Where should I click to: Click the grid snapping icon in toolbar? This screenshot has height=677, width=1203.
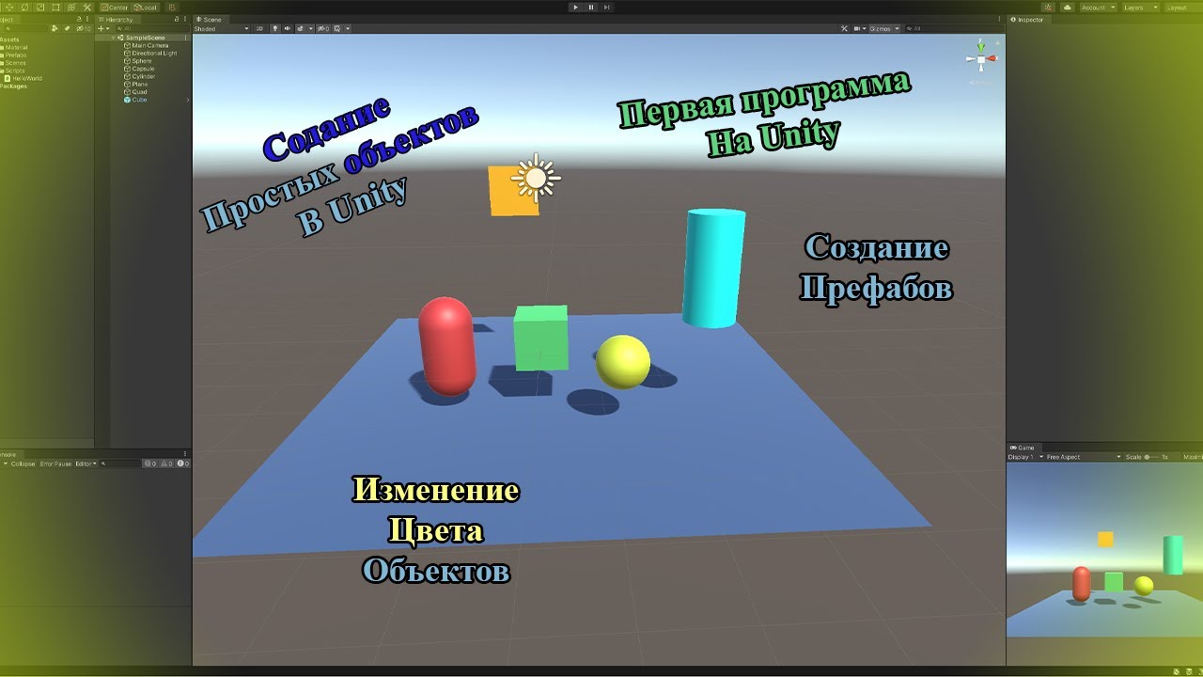pos(172,8)
